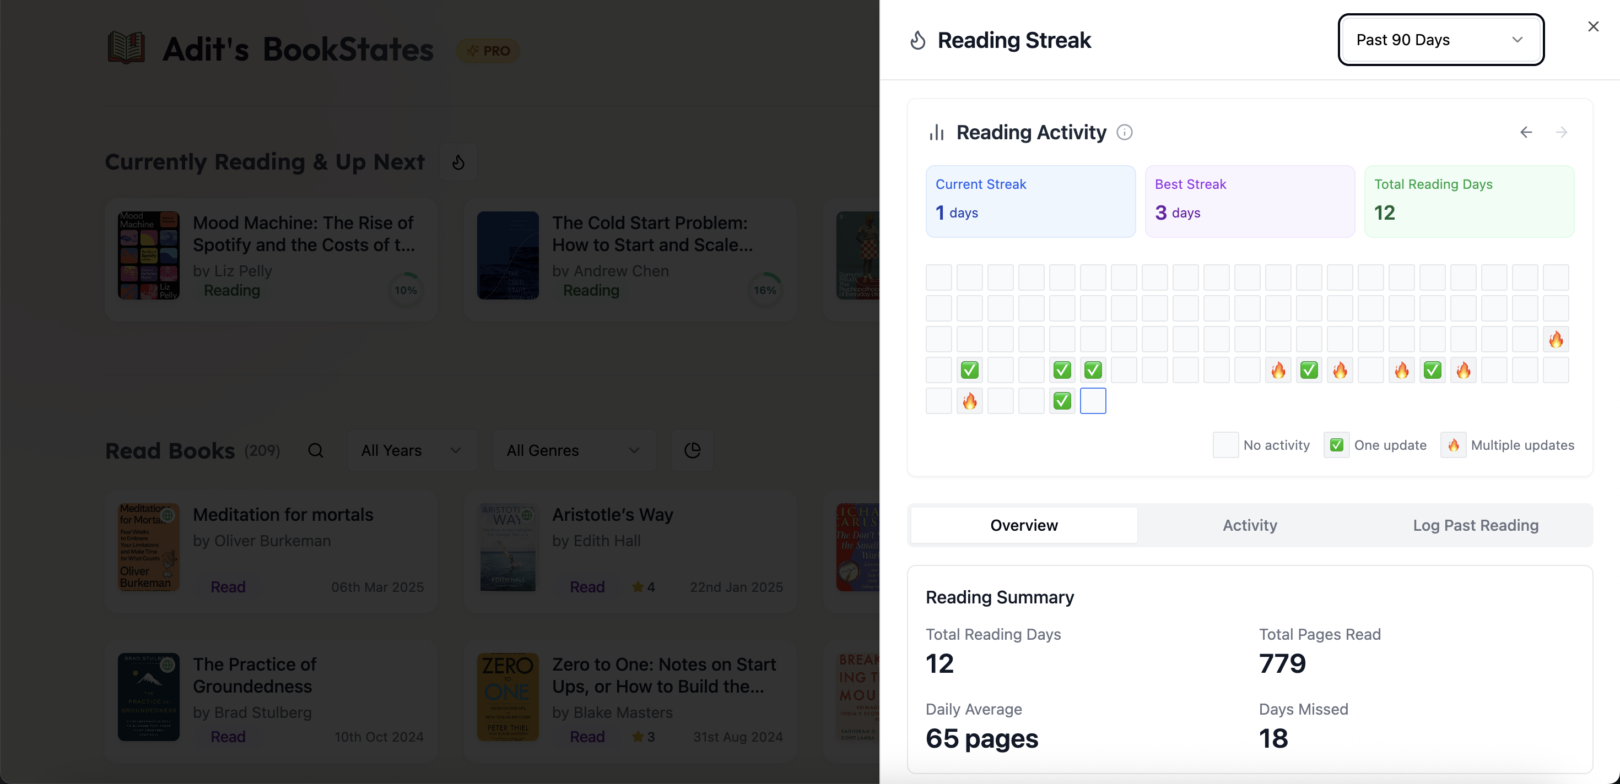Viewport: 1620px width, 784px height.
Task: Close the Reading Streak panel
Action: coord(1593,26)
